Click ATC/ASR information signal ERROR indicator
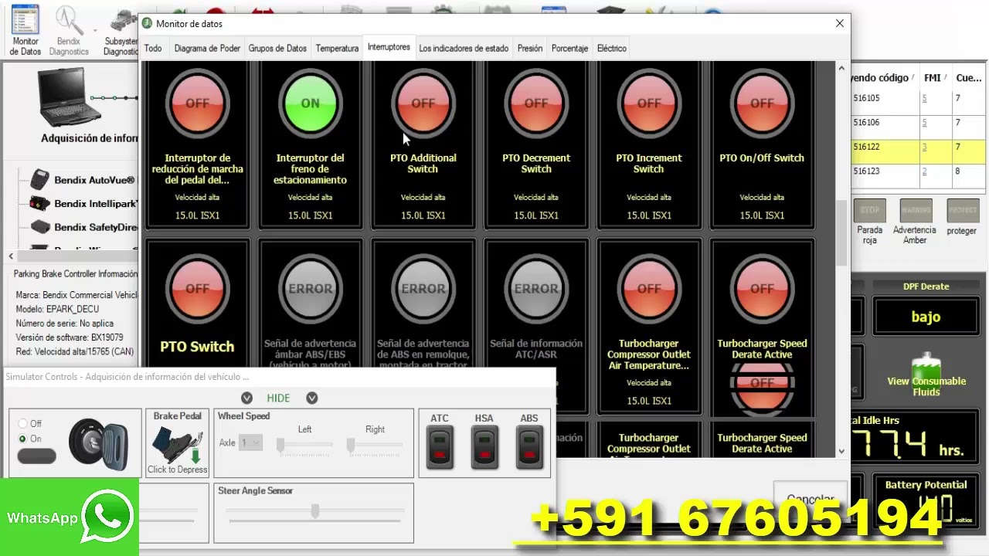This screenshot has height=556, width=989. pyautogui.click(x=536, y=288)
